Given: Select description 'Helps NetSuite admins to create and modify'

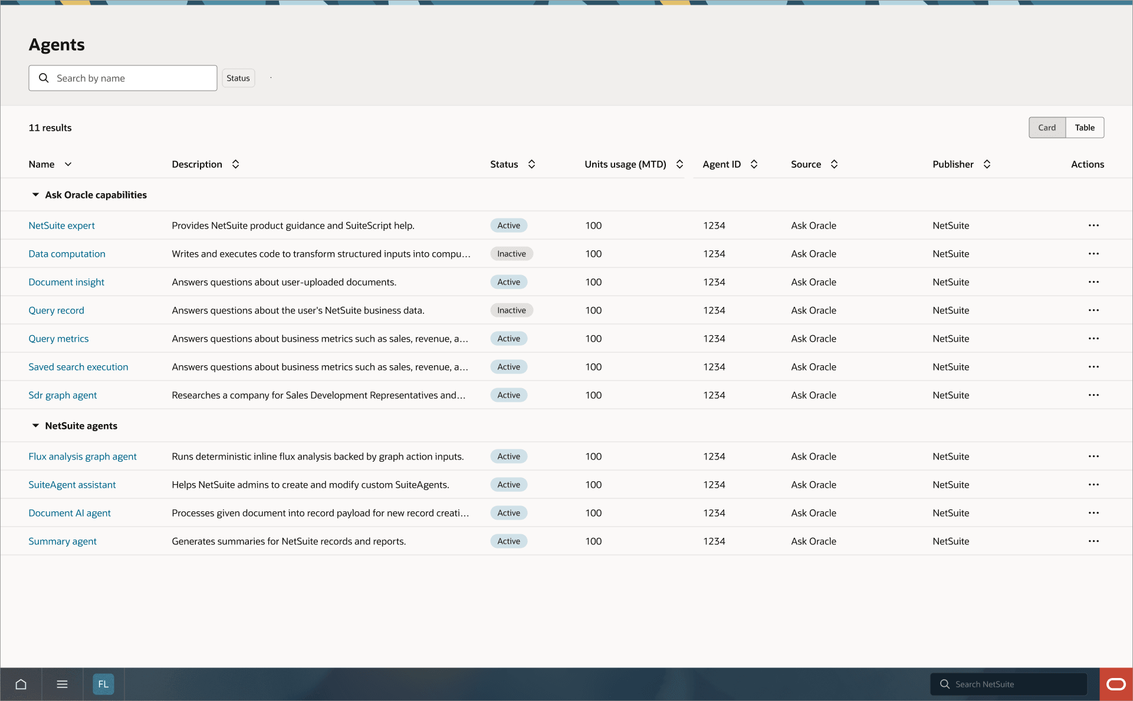Looking at the screenshot, I should click(x=311, y=485).
